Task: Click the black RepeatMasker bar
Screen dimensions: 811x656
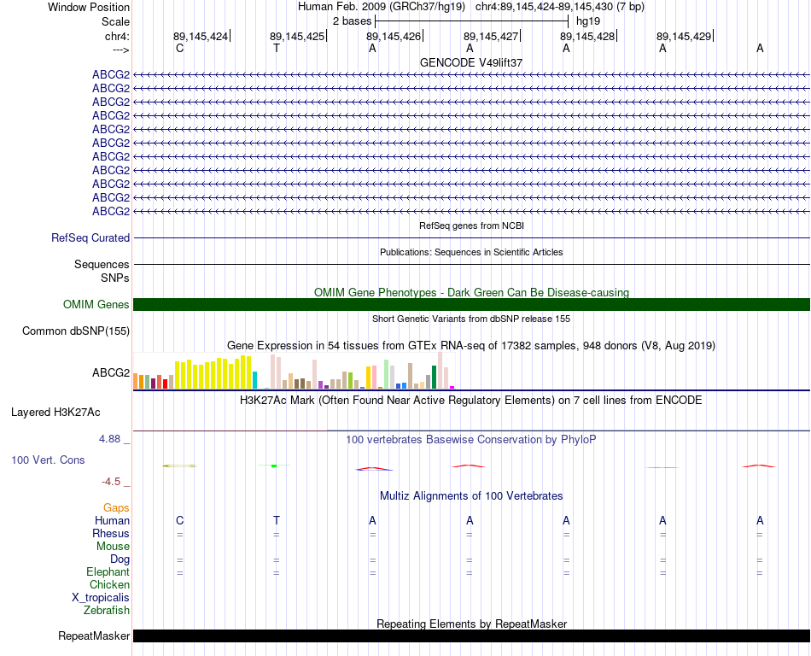Action: 471,635
